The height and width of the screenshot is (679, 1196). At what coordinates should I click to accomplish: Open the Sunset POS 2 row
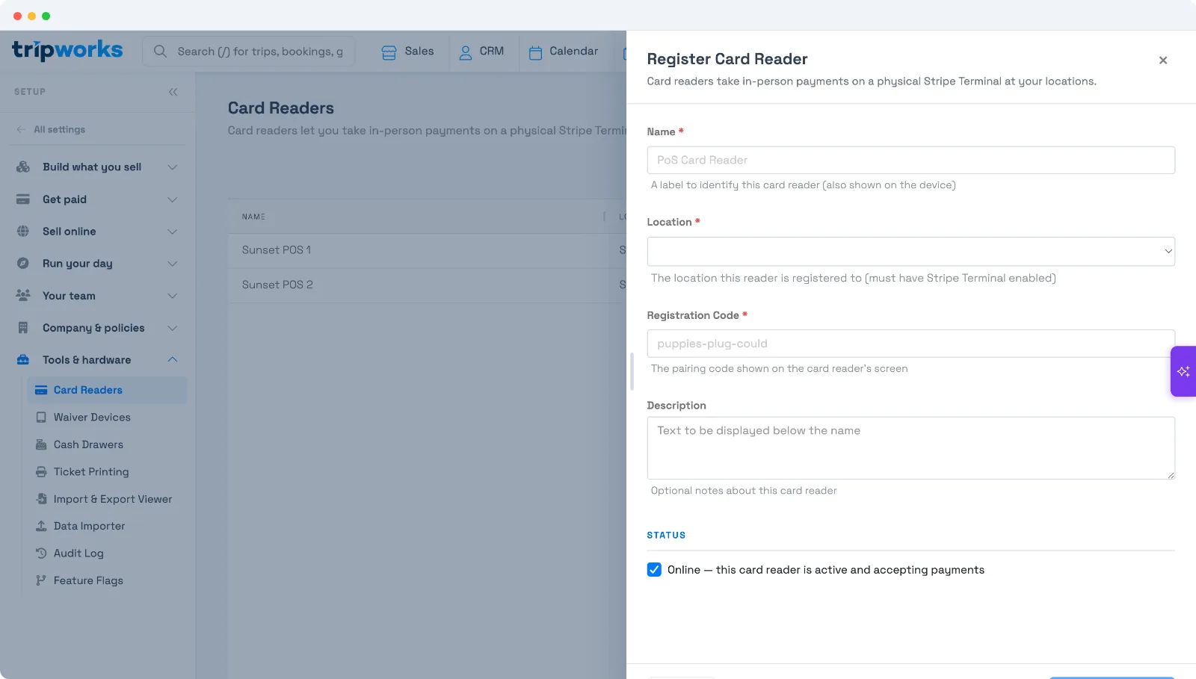[x=427, y=285]
